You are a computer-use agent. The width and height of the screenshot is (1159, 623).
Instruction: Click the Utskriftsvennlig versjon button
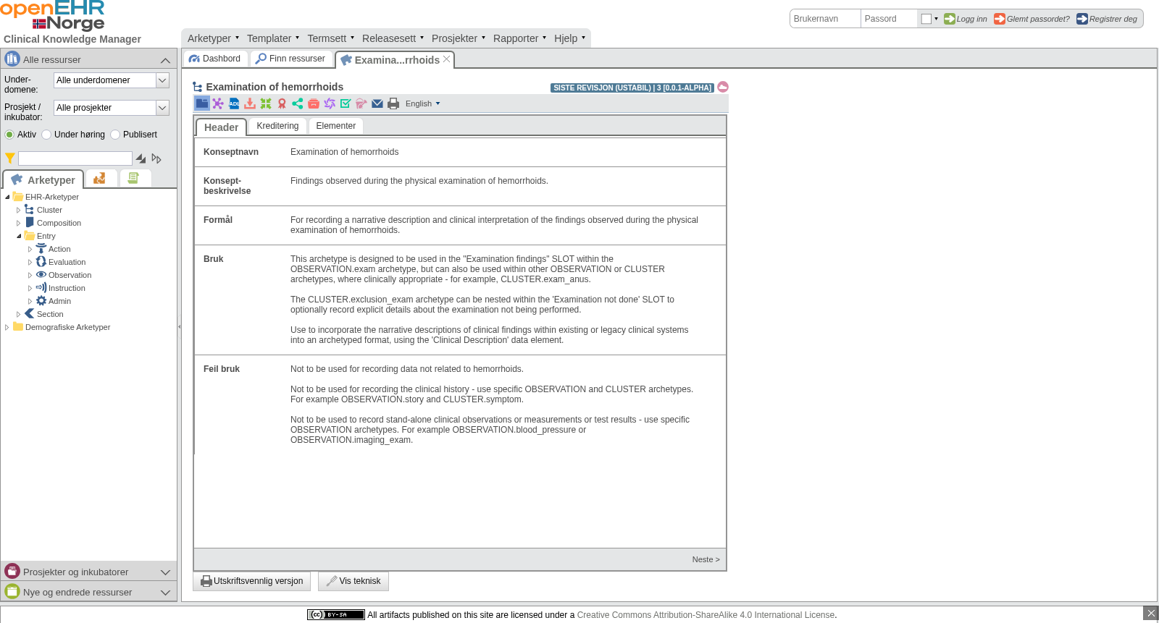[251, 581]
